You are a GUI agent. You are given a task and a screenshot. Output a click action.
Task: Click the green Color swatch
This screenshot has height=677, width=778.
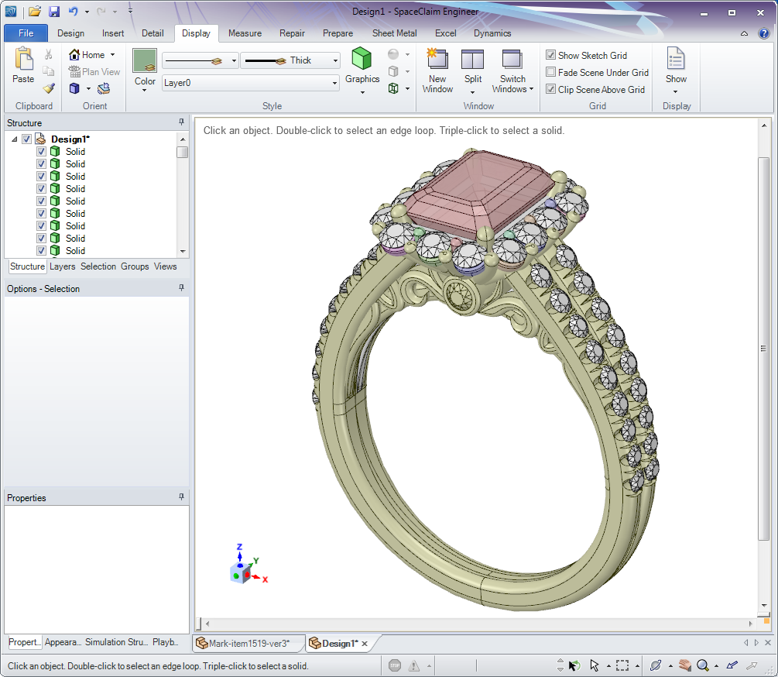click(145, 60)
